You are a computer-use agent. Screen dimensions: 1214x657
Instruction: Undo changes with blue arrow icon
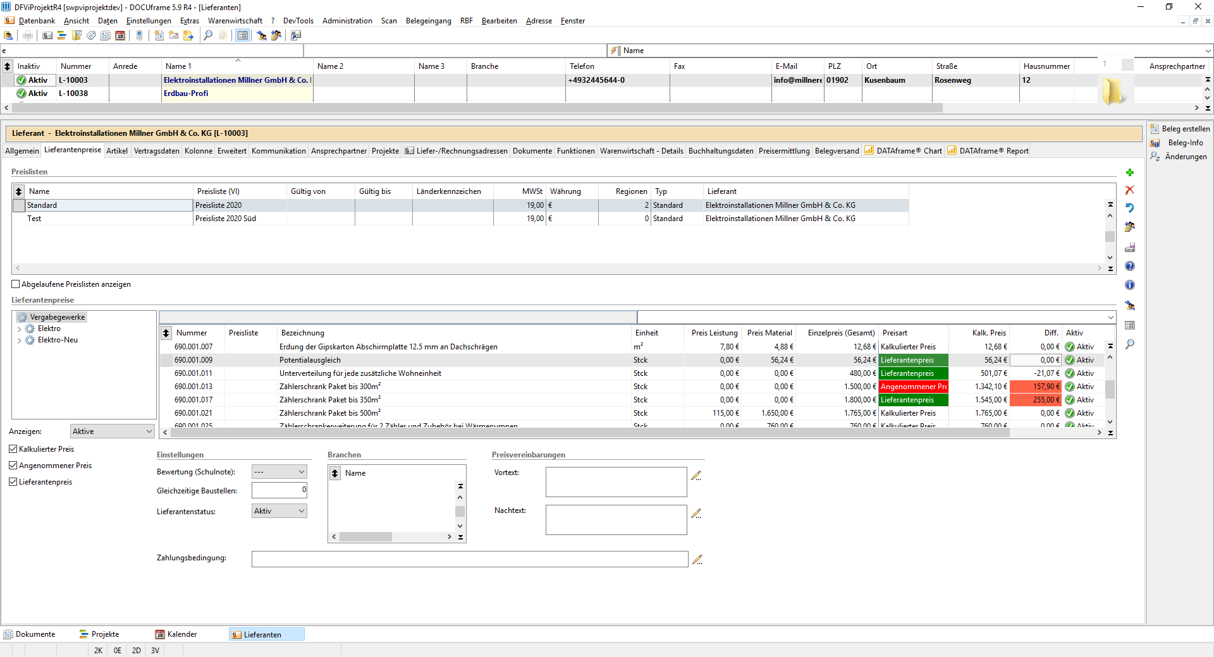(x=1130, y=208)
